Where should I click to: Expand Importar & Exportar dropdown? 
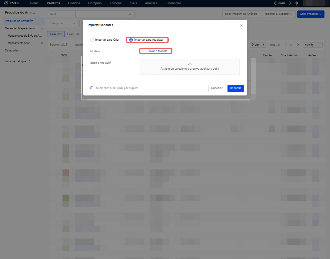tap(278, 14)
